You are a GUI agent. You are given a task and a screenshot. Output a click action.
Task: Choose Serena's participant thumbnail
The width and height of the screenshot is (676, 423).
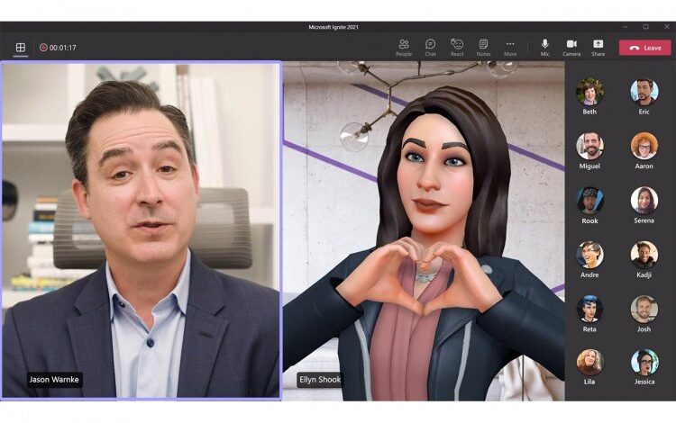644,200
